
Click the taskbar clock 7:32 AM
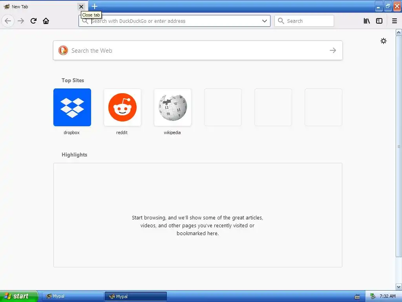pyautogui.click(x=387, y=296)
